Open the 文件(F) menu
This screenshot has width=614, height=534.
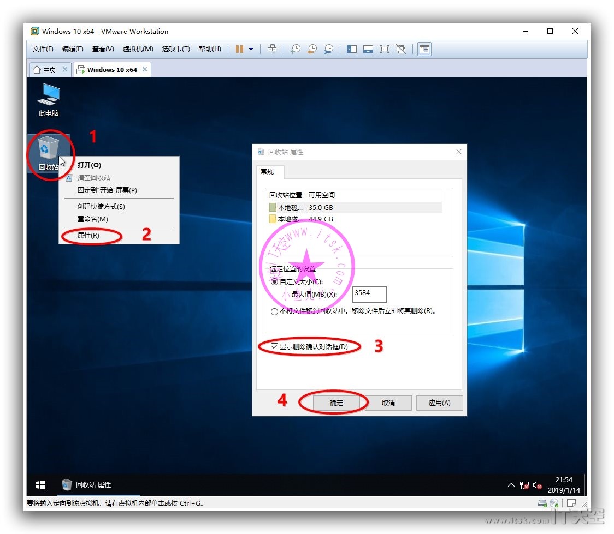click(x=43, y=49)
